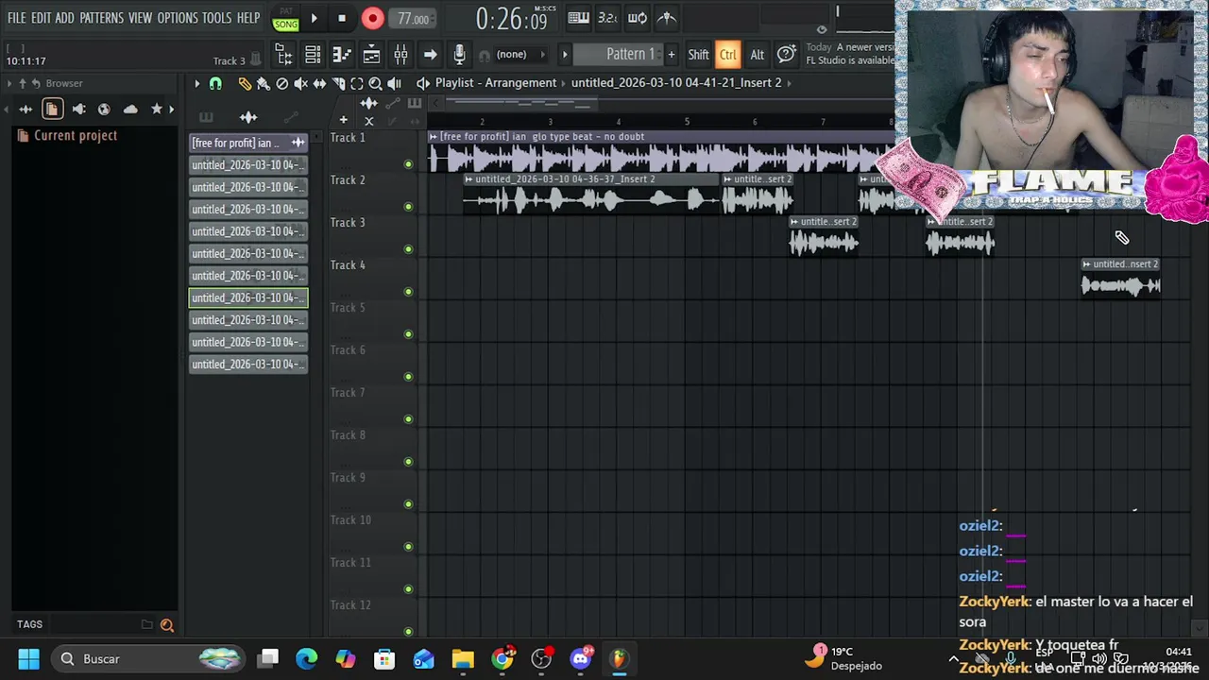The height and width of the screenshot is (680, 1209).
Task: Toggle the Alt modifier button
Action: (757, 55)
